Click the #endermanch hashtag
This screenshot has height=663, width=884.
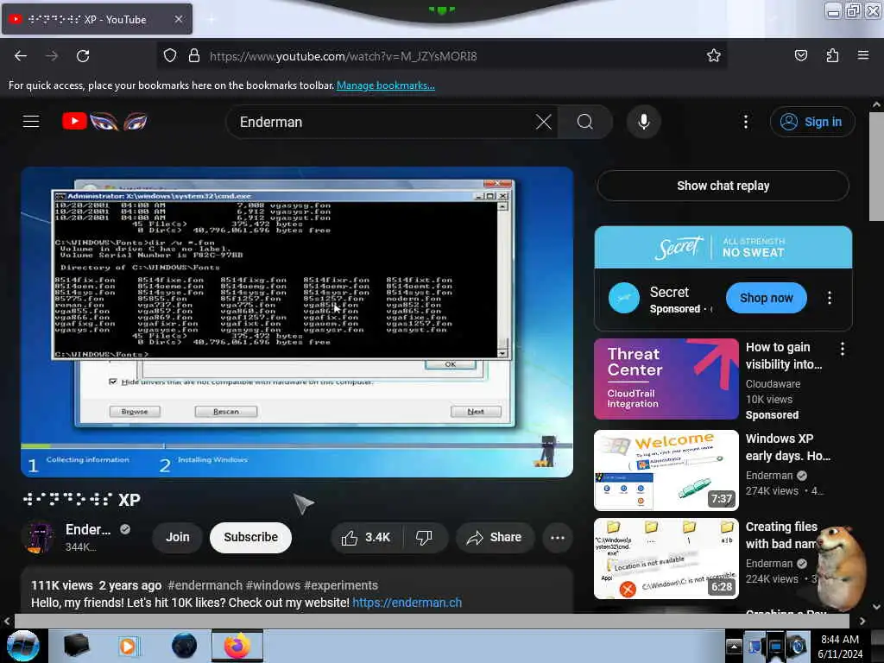[205, 585]
